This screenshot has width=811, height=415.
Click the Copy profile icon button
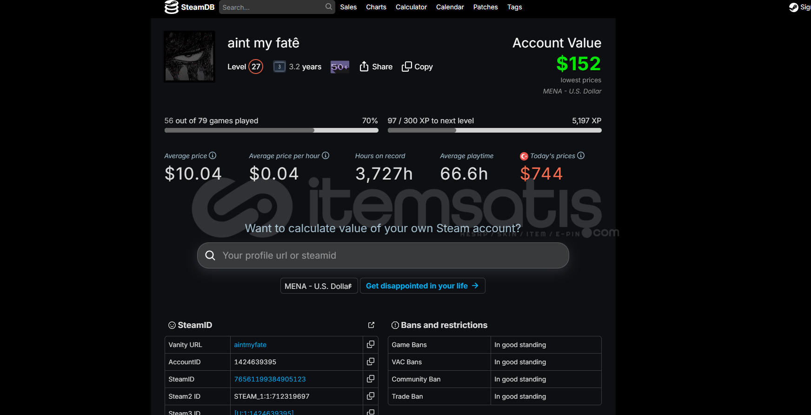pos(407,67)
